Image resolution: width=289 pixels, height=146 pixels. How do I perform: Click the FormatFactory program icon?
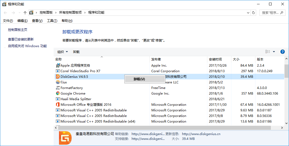pos(58,88)
